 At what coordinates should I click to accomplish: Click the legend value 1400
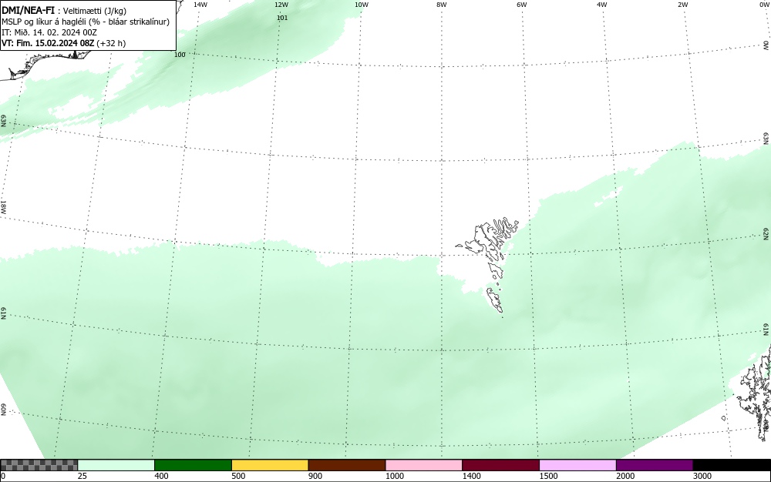pos(472,476)
